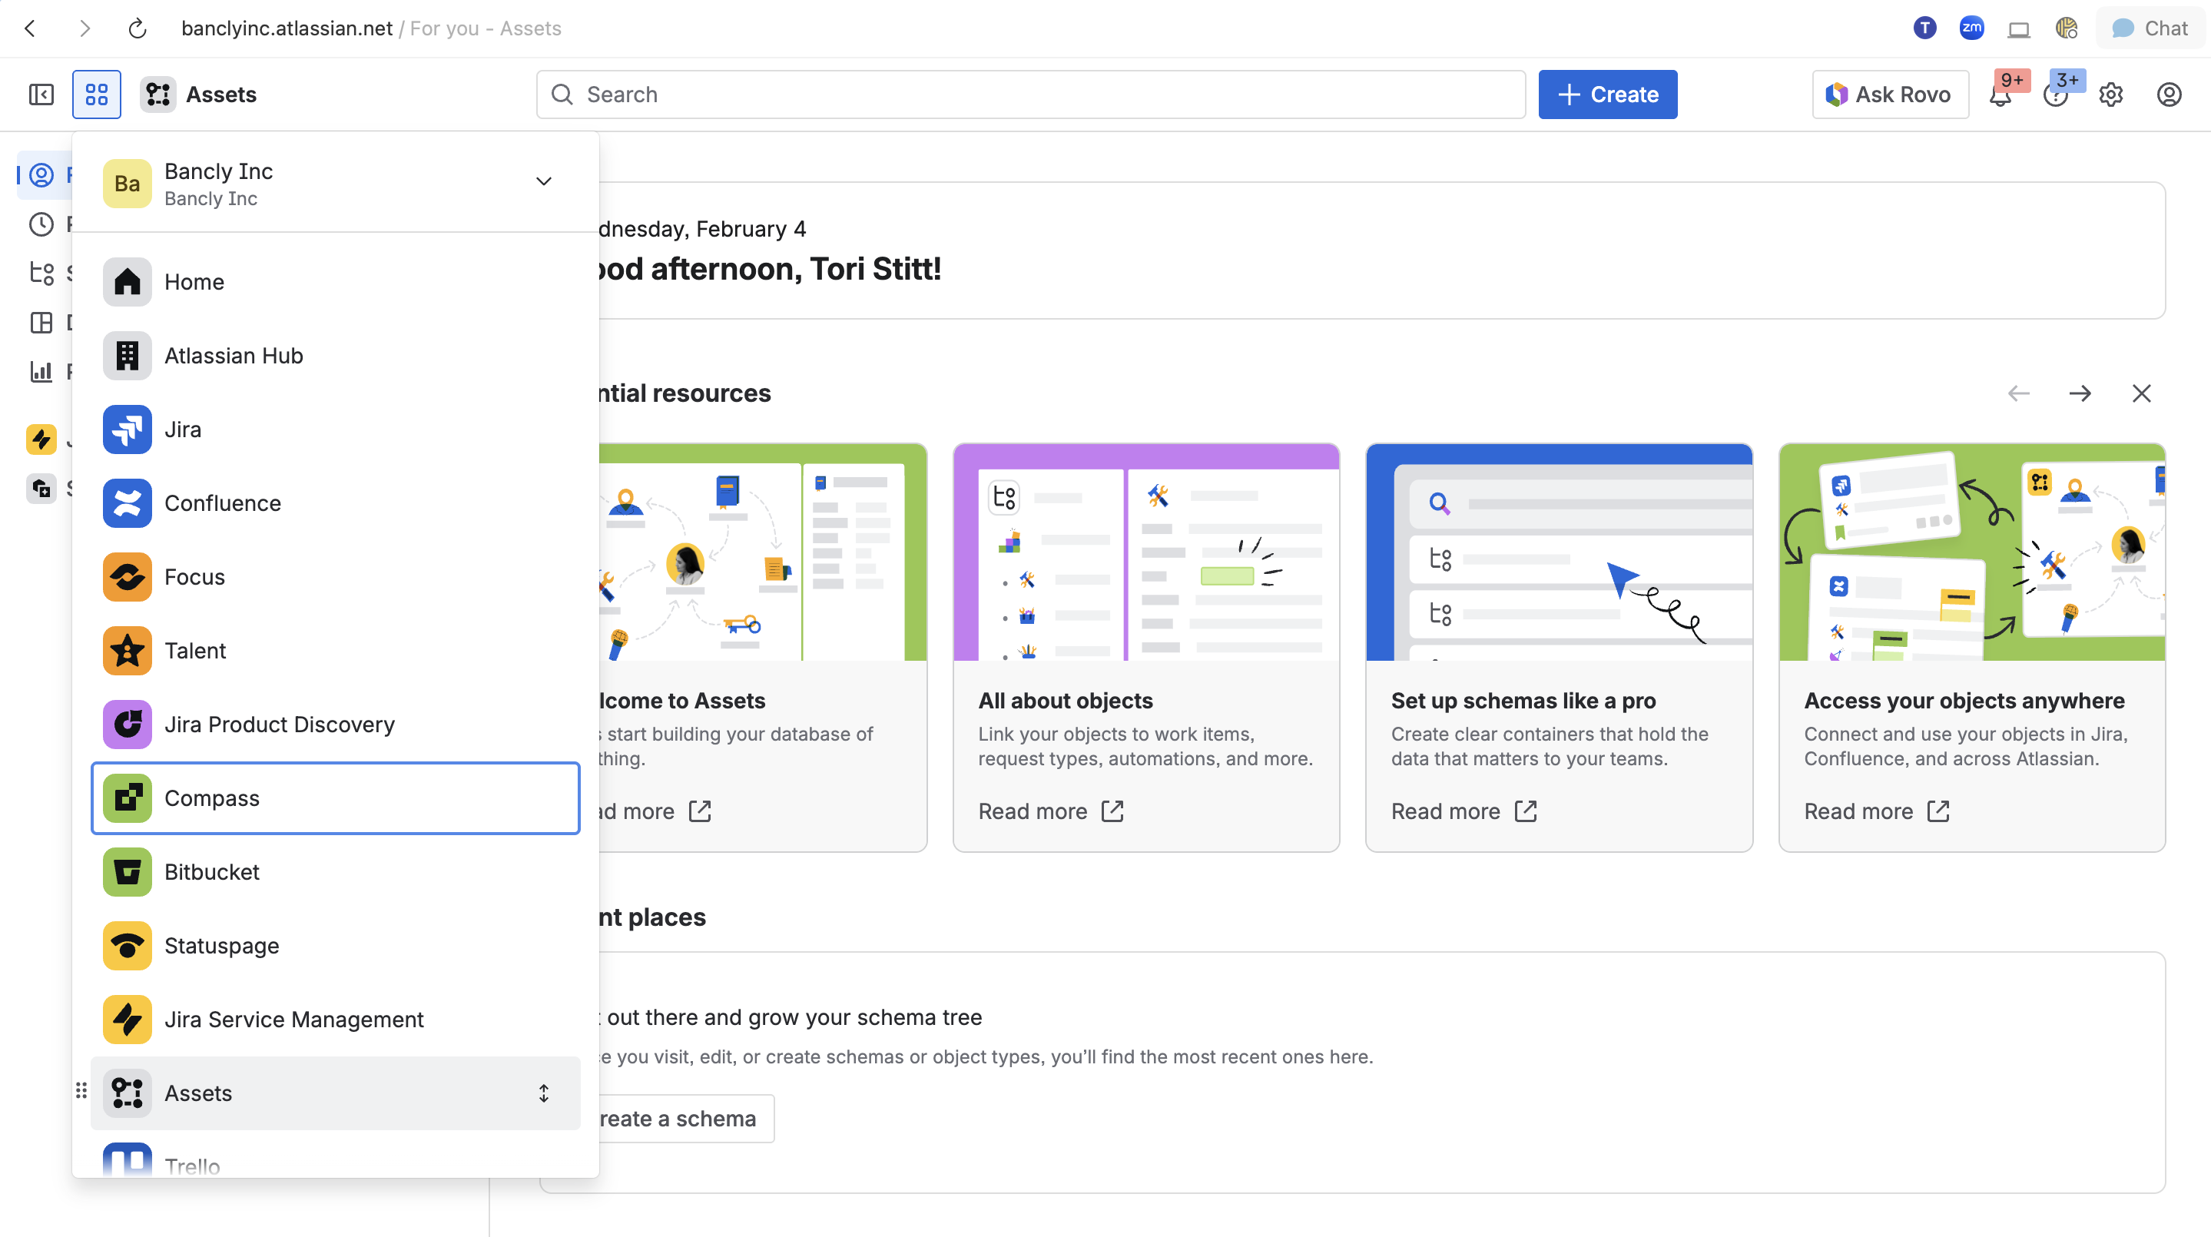Reload the page
2211x1237 pixels.
pyautogui.click(x=138, y=28)
